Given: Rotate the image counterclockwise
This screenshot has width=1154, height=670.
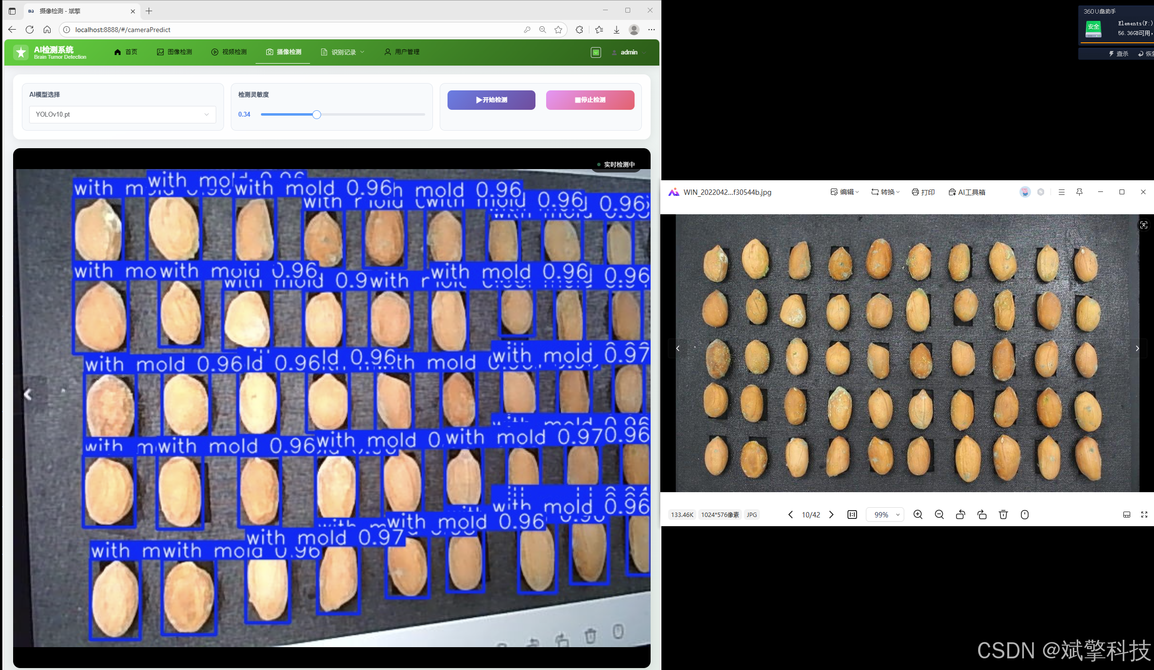Looking at the screenshot, I should coord(961,515).
